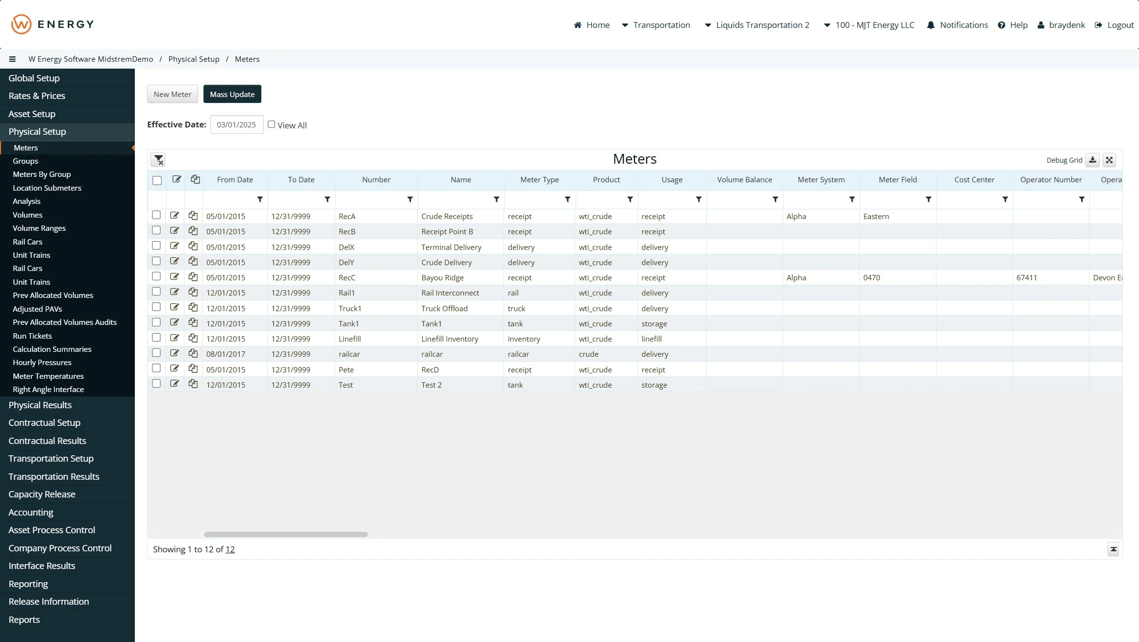This screenshot has height=642, width=1139.
Task: Expand the Liquids Transportation 2 dropdown
Action: pos(757,25)
